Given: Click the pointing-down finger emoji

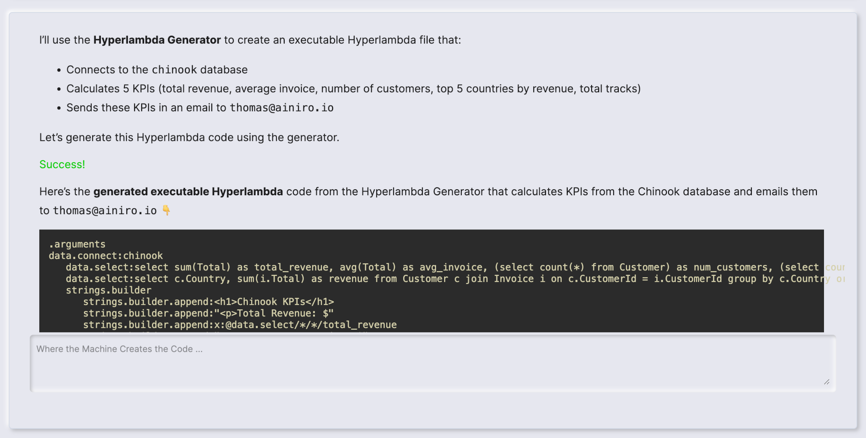Looking at the screenshot, I should 166,210.
